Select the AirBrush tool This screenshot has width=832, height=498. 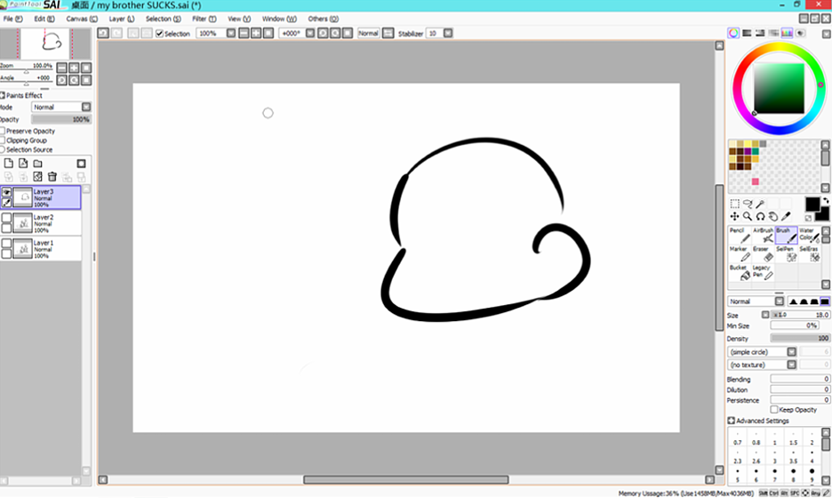point(762,236)
